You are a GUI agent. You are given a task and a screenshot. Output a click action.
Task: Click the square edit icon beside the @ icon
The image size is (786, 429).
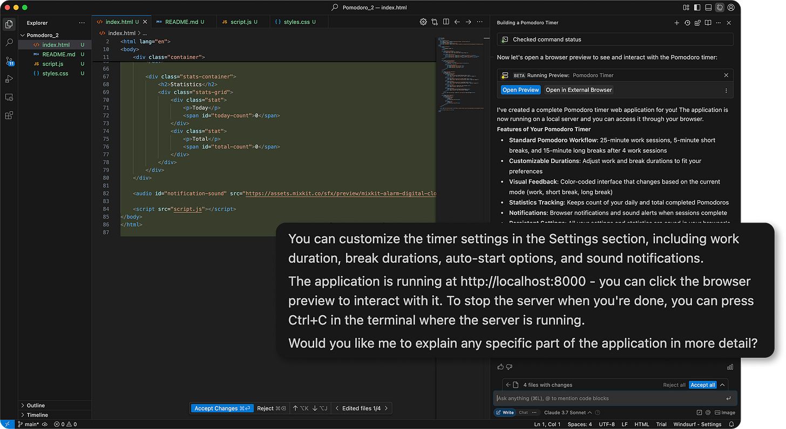click(699, 412)
